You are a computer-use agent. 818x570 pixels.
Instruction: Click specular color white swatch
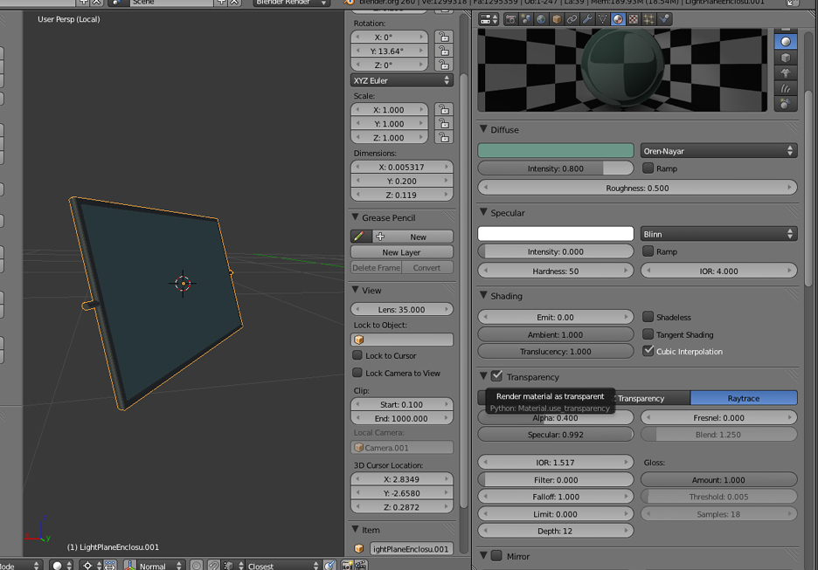[x=556, y=234]
